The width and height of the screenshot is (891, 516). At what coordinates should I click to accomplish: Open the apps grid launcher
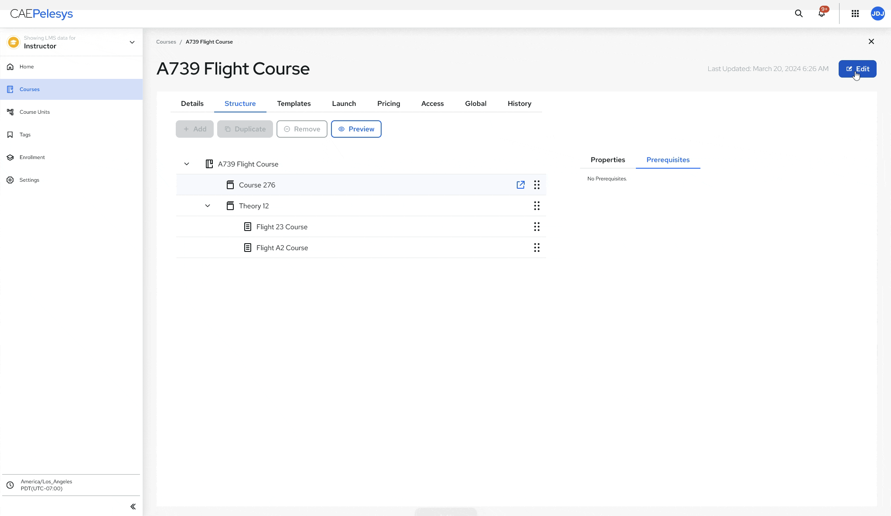click(x=855, y=14)
